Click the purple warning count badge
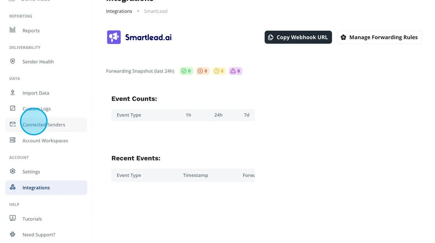The image size is (435, 243). 235,71
